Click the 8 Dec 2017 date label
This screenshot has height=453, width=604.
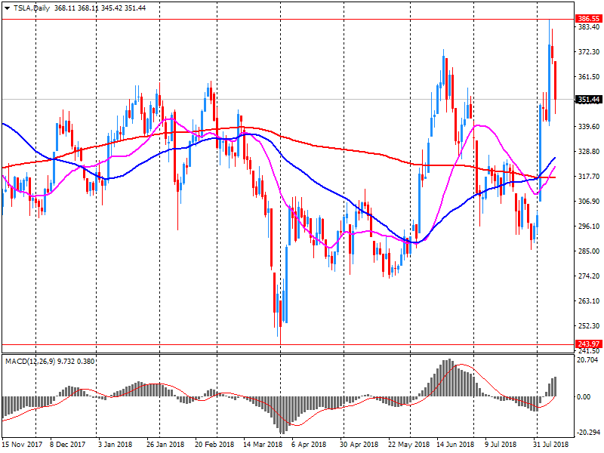point(67,445)
